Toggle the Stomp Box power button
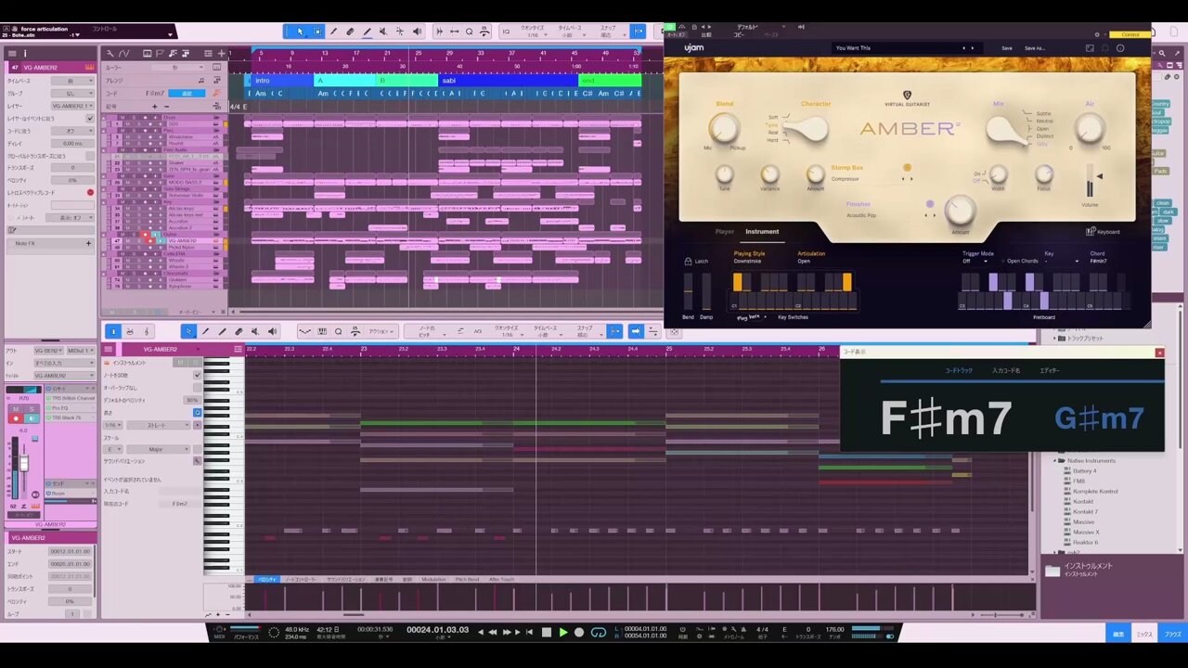 pos(907,168)
